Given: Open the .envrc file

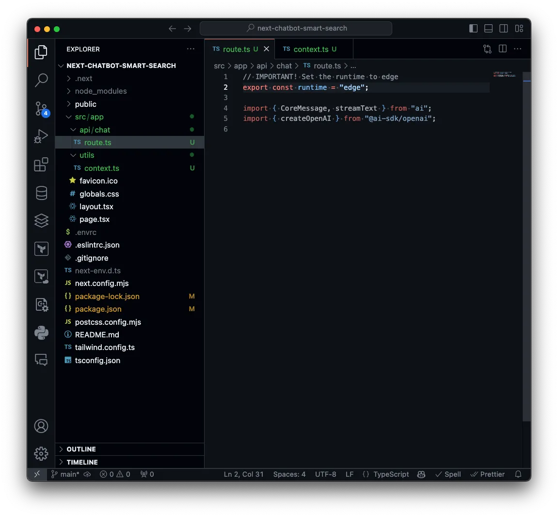Looking at the screenshot, I should [x=130, y=232].
